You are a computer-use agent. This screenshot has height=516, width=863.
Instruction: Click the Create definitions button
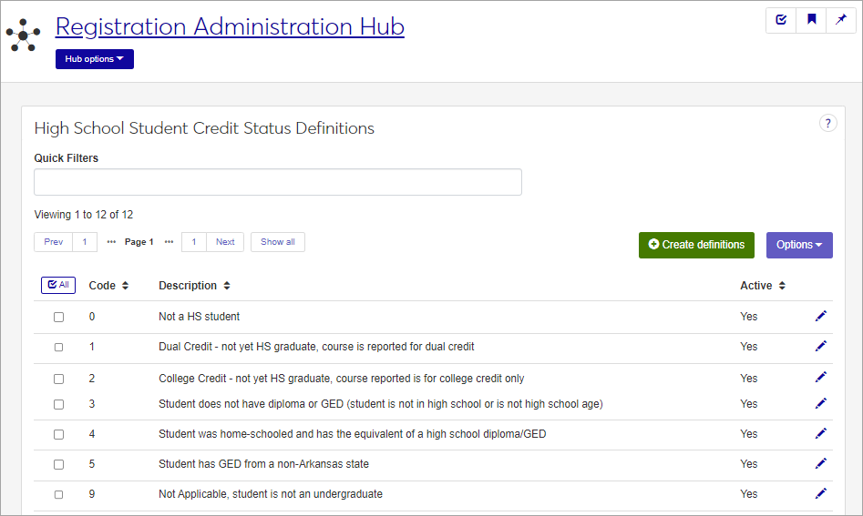tap(696, 245)
